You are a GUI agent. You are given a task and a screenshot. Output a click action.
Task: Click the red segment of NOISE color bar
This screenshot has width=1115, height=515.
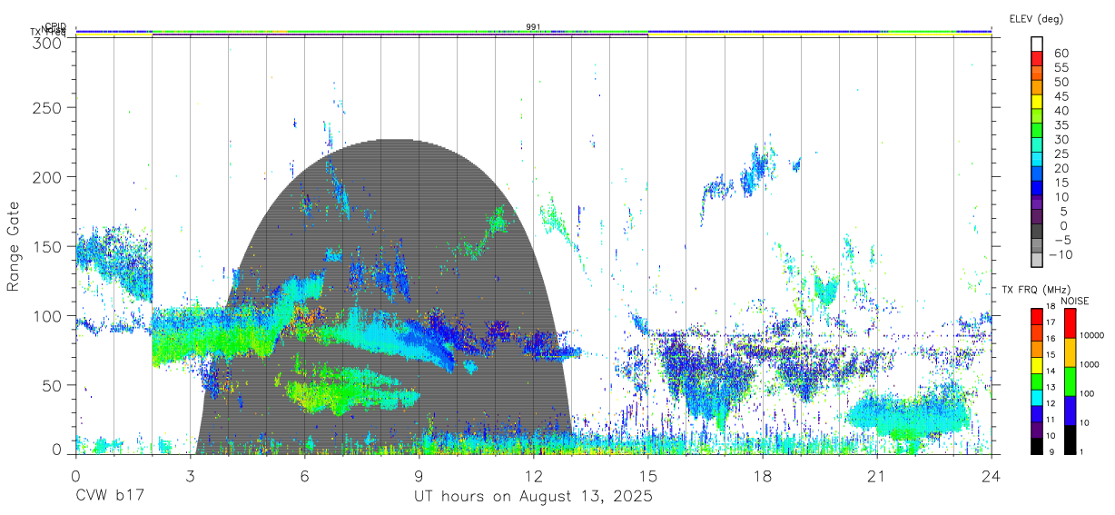click(x=1071, y=323)
